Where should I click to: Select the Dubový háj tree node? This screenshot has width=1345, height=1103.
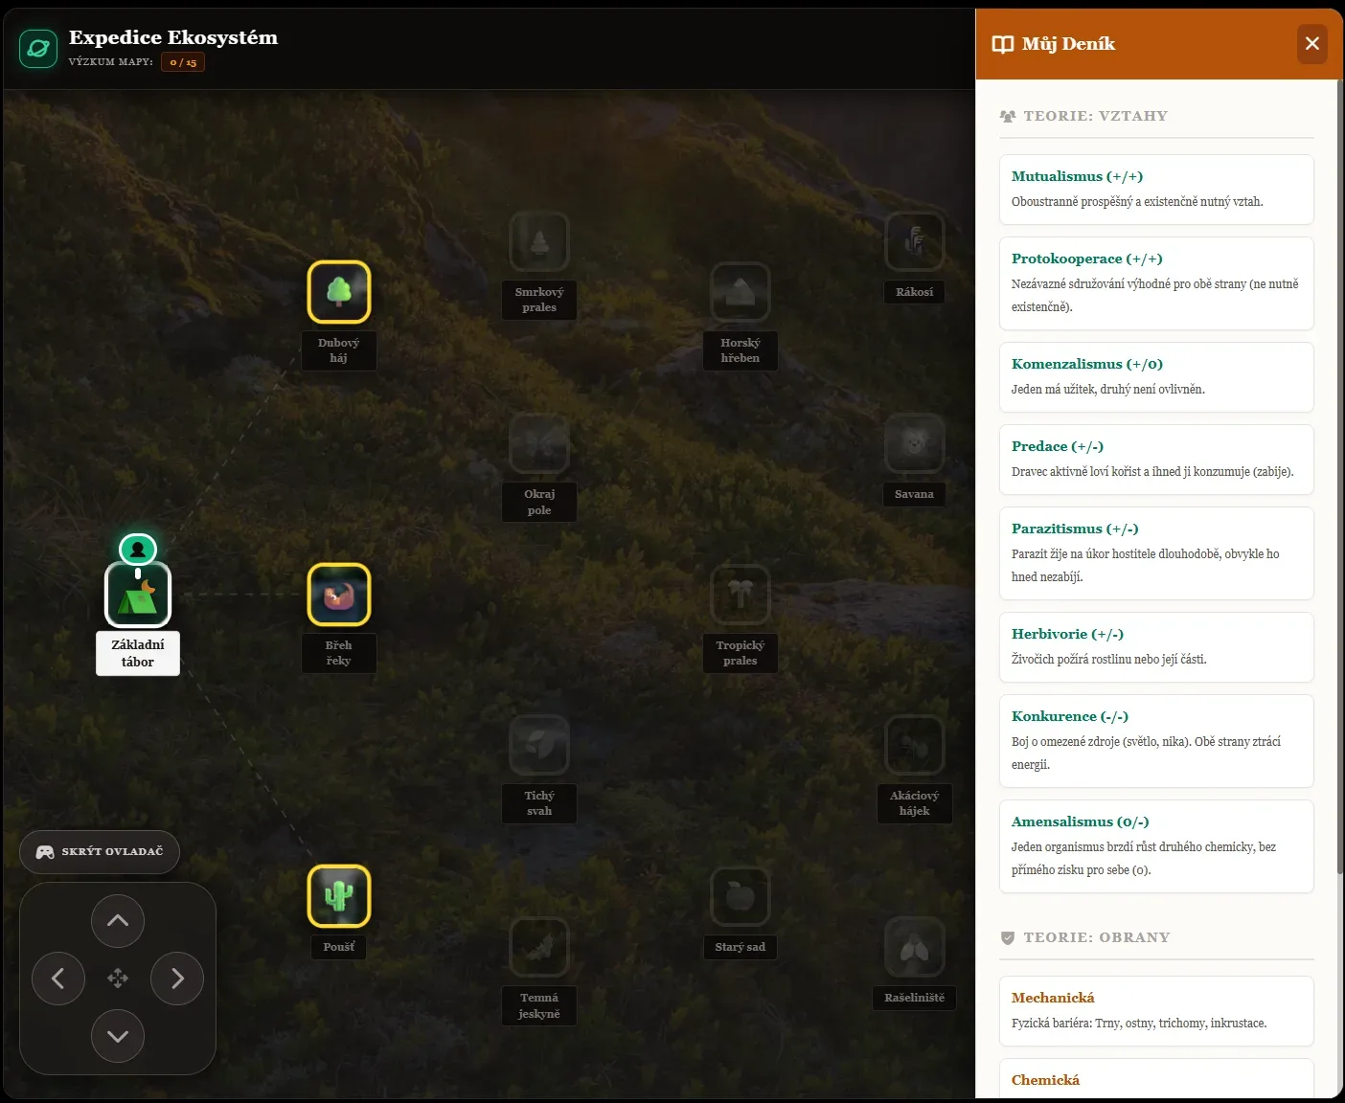(x=339, y=292)
